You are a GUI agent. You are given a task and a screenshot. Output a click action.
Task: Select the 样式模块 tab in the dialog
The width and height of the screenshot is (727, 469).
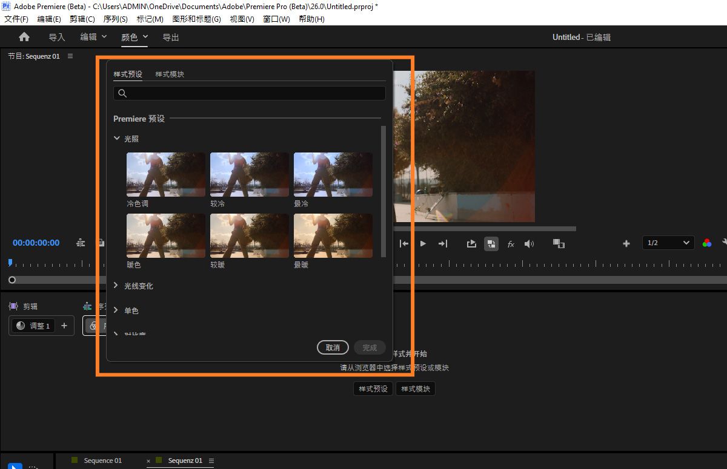[170, 74]
